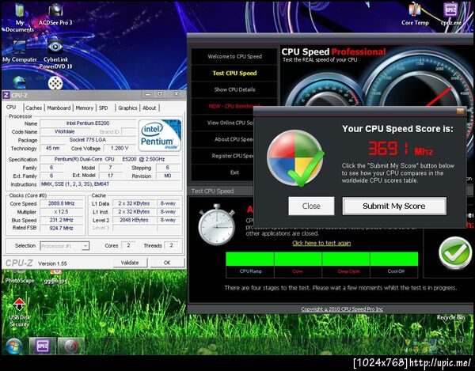Click the 'Click here to test again' link
The width and height of the screenshot is (475, 371).
pos(321,243)
